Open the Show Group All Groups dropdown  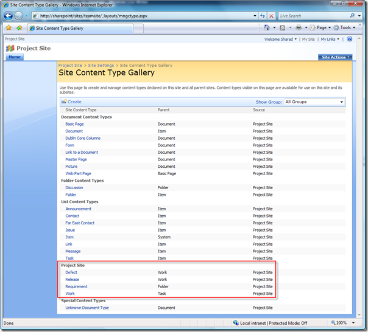(x=314, y=102)
